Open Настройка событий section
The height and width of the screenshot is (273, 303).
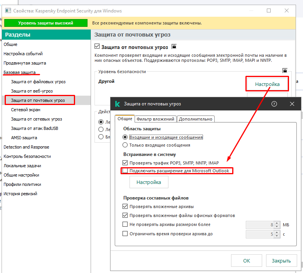point(23,54)
